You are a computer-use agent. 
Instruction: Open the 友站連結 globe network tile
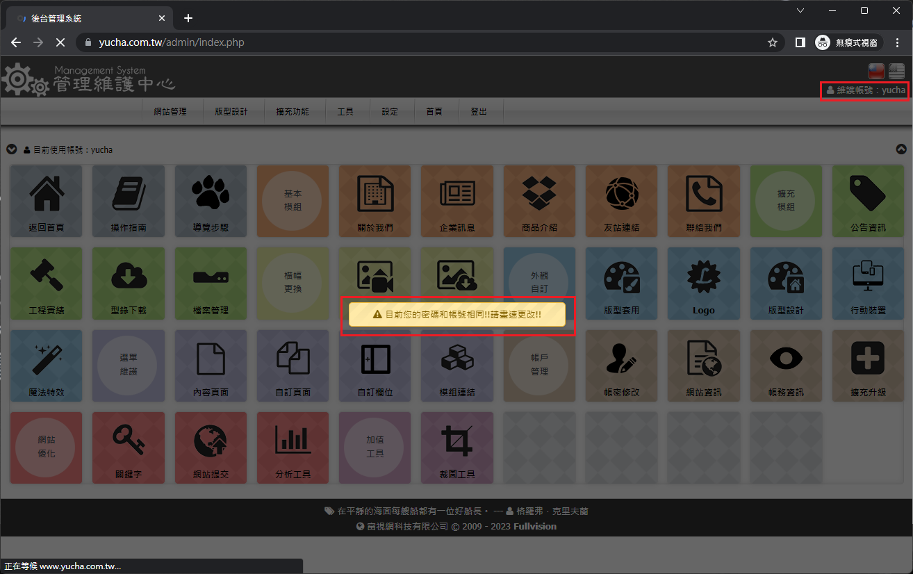(622, 201)
